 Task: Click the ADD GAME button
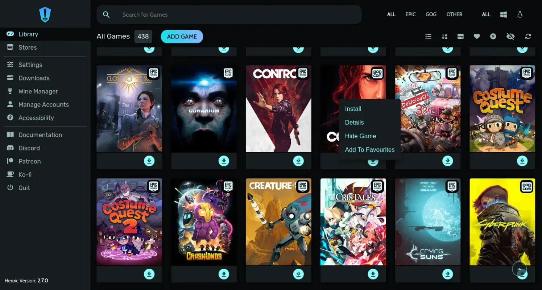tap(182, 36)
